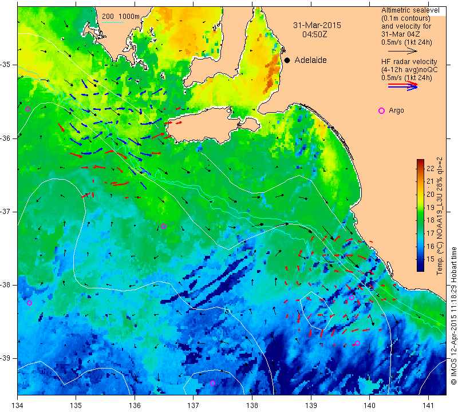Click the Argo float marker near 139.8E, 38.8S
Viewport: 458px width, 412px height.
pos(357,343)
